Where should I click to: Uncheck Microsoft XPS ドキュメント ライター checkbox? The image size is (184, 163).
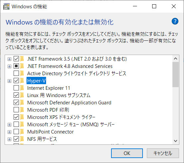(16, 117)
